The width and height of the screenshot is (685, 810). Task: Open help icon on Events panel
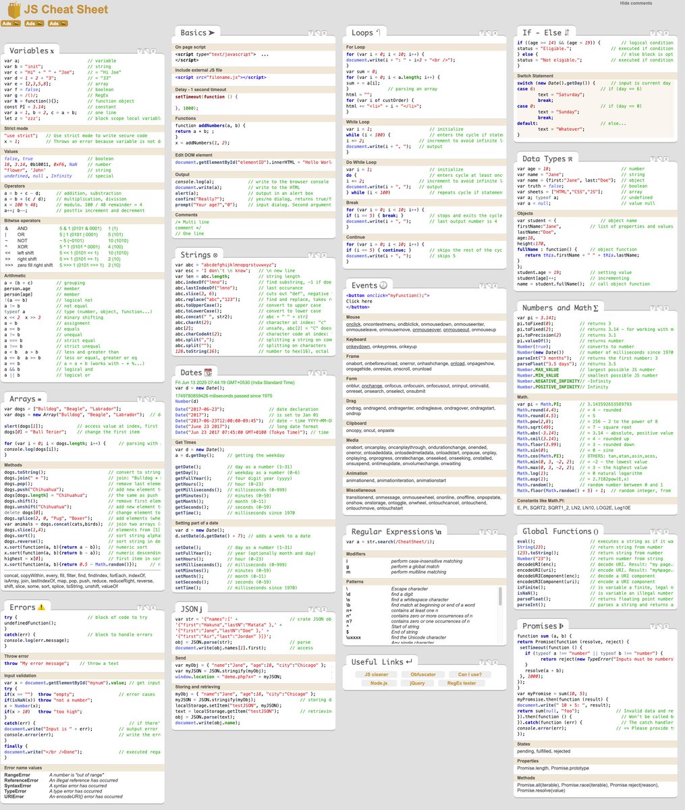click(x=481, y=286)
